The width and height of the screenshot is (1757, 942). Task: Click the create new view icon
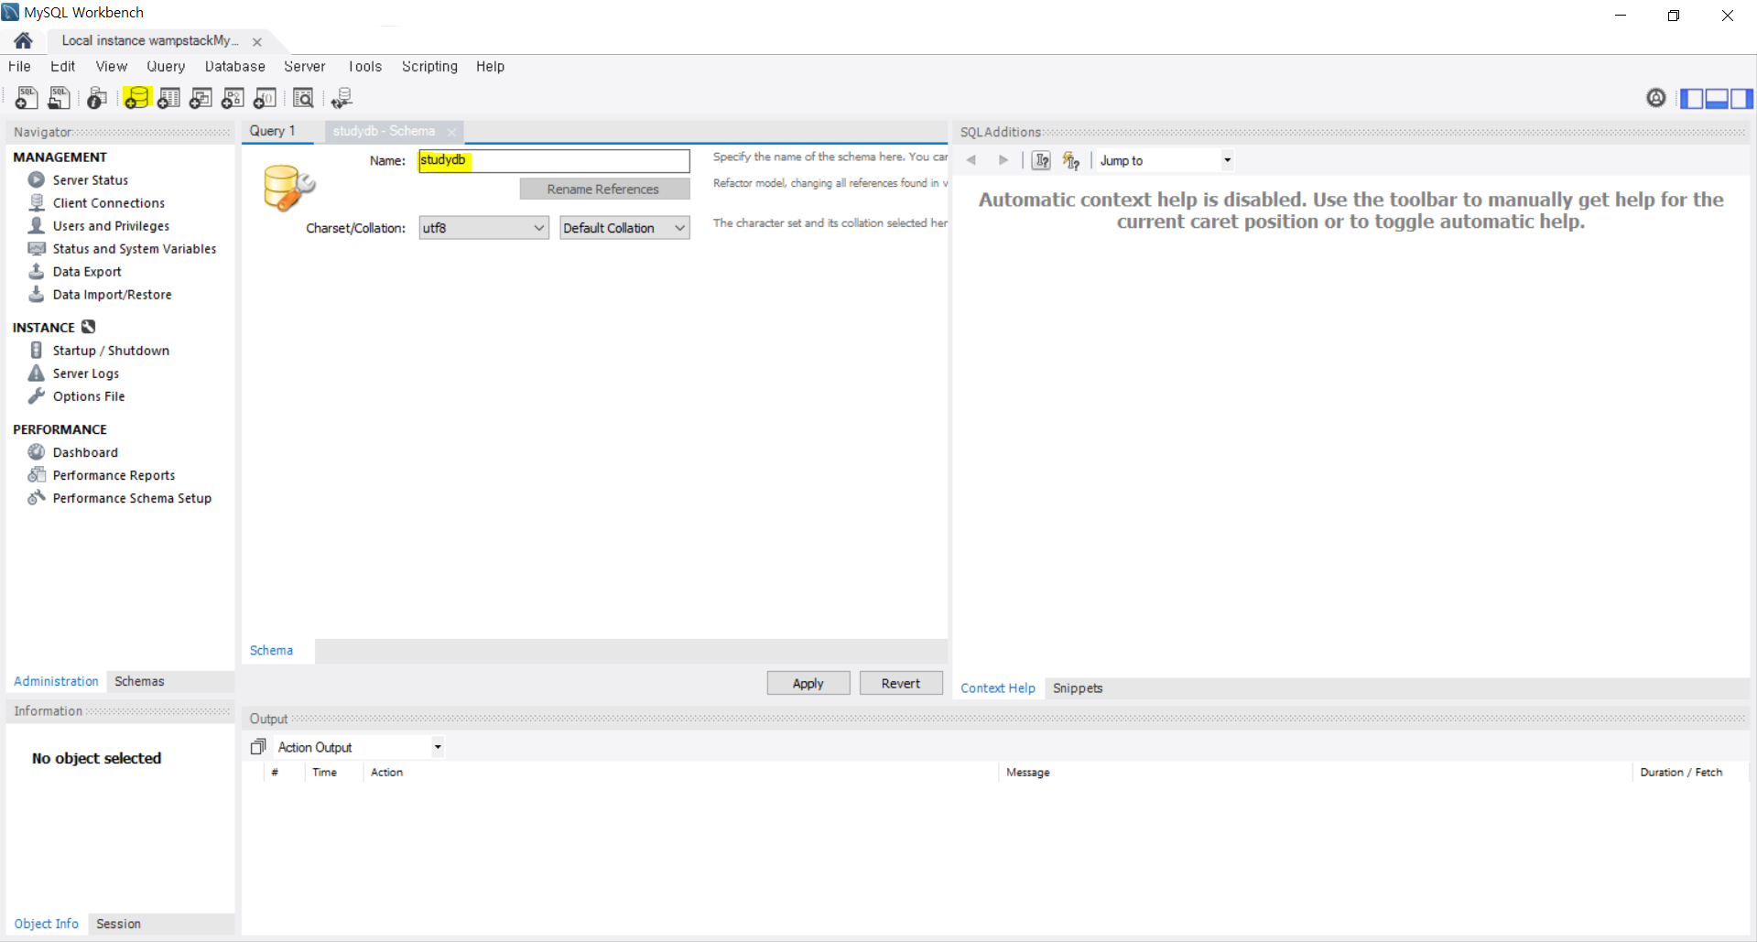pyautogui.click(x=201, y=98)
